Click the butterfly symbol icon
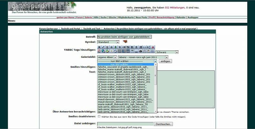The height and width of the screenshot is (129, 255). point(125,42)
